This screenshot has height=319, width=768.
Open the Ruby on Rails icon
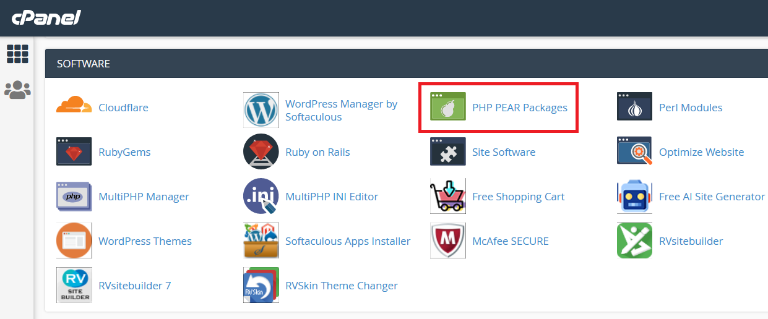point(261,151)
